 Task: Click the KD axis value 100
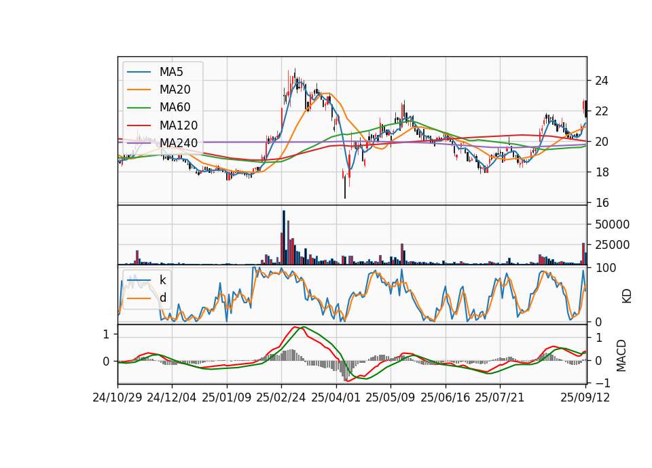606,269
